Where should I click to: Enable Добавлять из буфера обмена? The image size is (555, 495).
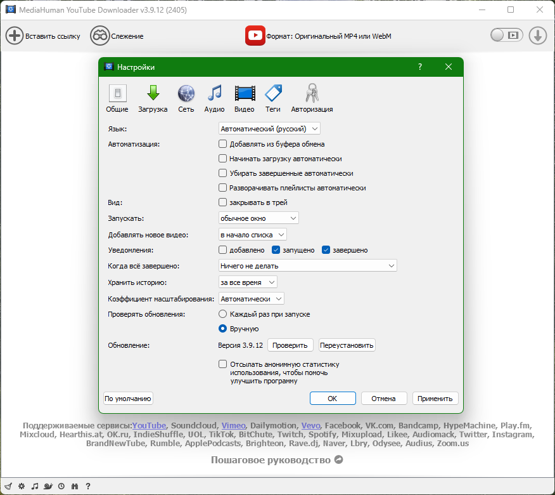(x=222, y=143)
